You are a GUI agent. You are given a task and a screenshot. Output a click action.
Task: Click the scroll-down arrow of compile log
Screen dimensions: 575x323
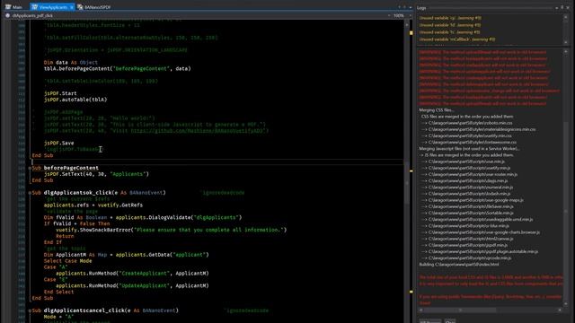tap(566, 303)
